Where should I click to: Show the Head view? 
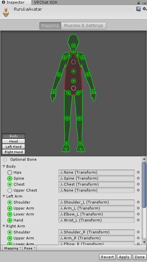click(14, 141)
